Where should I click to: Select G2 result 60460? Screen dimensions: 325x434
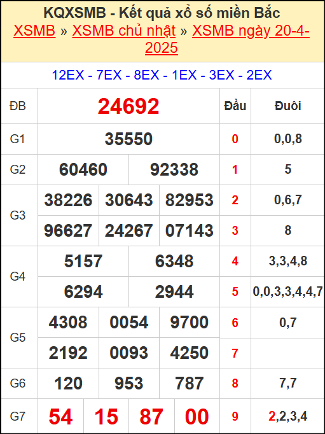coord(83,169)
